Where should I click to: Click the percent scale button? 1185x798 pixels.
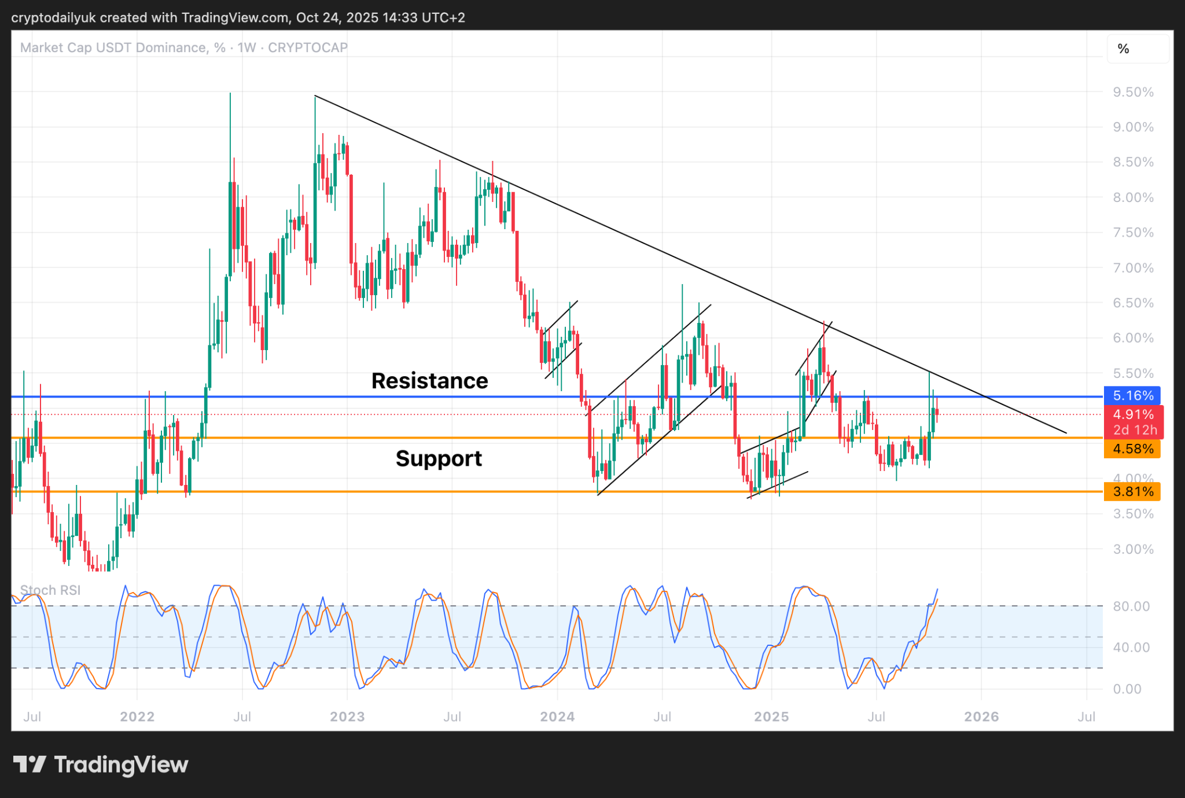(x=1123, y=49)
